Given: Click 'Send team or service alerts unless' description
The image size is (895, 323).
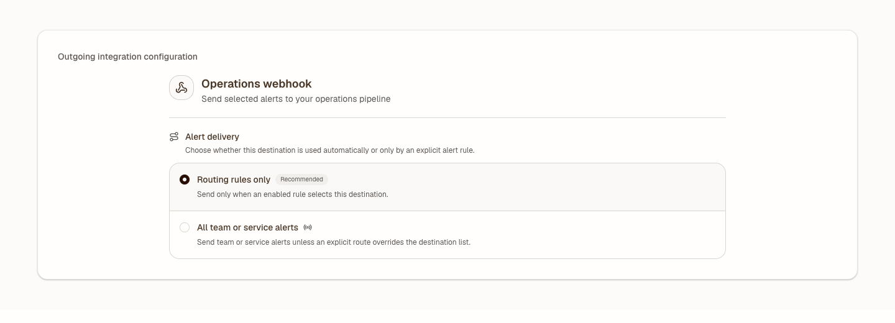Looking at the screenshot, I should (334, 242).
